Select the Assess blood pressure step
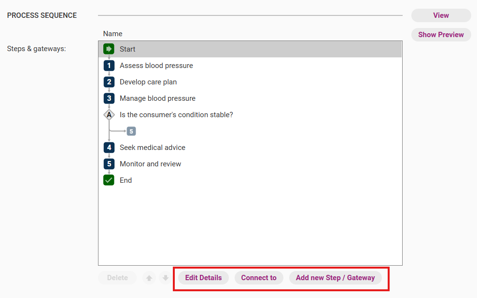 (x=156, y=66)
